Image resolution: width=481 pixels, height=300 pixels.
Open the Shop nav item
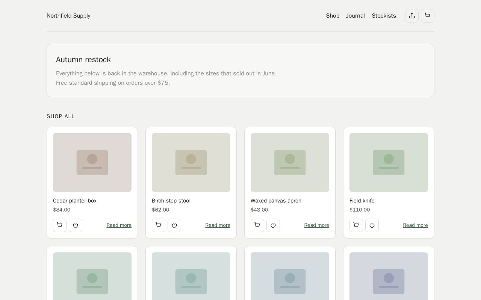333,16
